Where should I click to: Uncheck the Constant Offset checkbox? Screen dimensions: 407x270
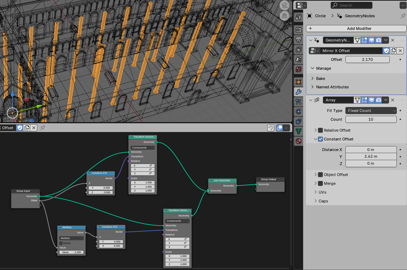point(320,139)
